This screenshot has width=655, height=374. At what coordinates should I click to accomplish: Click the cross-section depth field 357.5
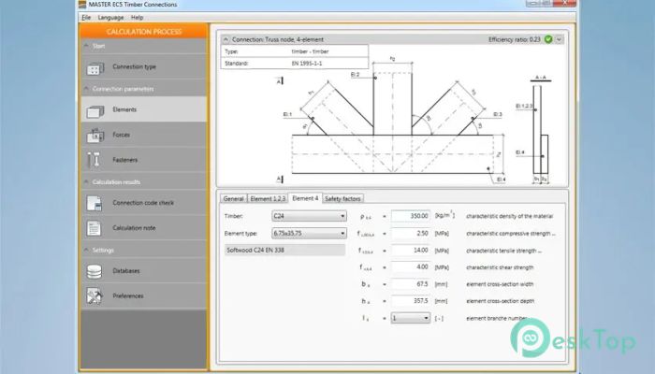tap(410, 301)
